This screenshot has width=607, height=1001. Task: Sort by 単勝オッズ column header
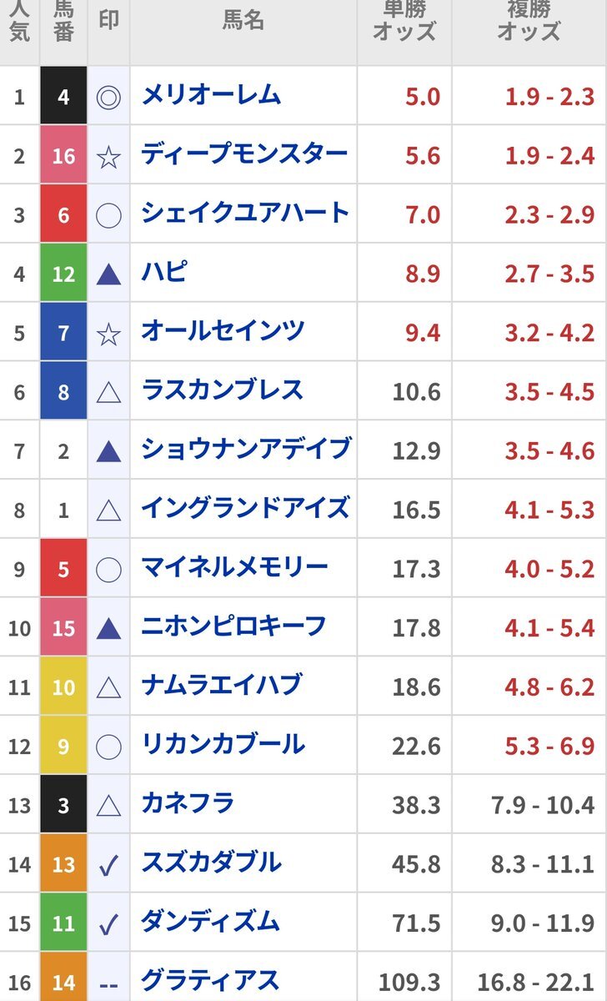(x=404, y=22)
